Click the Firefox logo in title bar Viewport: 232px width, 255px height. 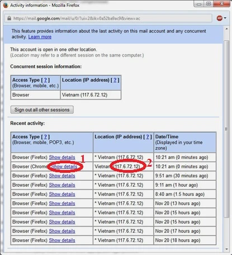(6, 5)
